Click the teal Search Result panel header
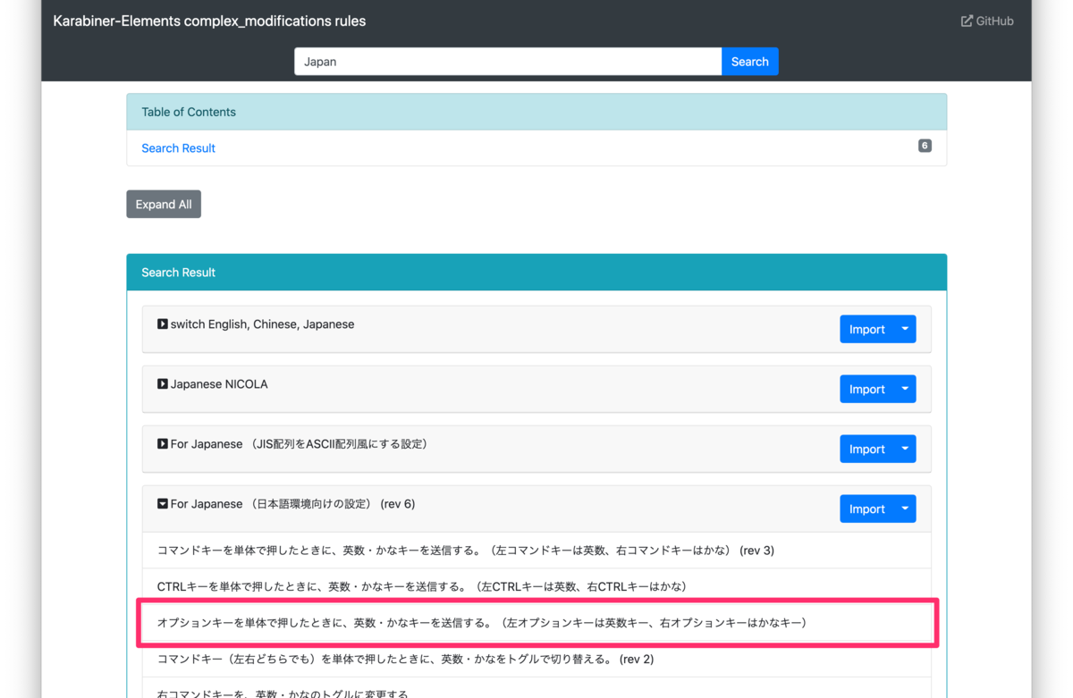The width and height of the screenshot is (1073, 698). (x=536, y=273)
